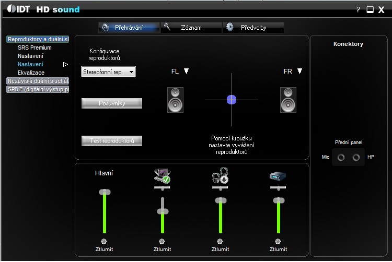Viewport: 392px width, 262px height.
Task: Close the IDT HD sound window
Action: (381, 10)
